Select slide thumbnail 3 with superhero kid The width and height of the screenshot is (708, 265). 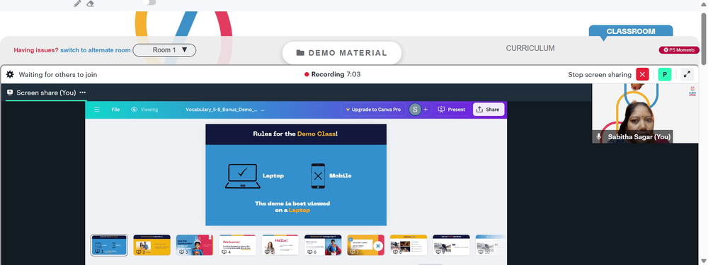coord(195,245)
